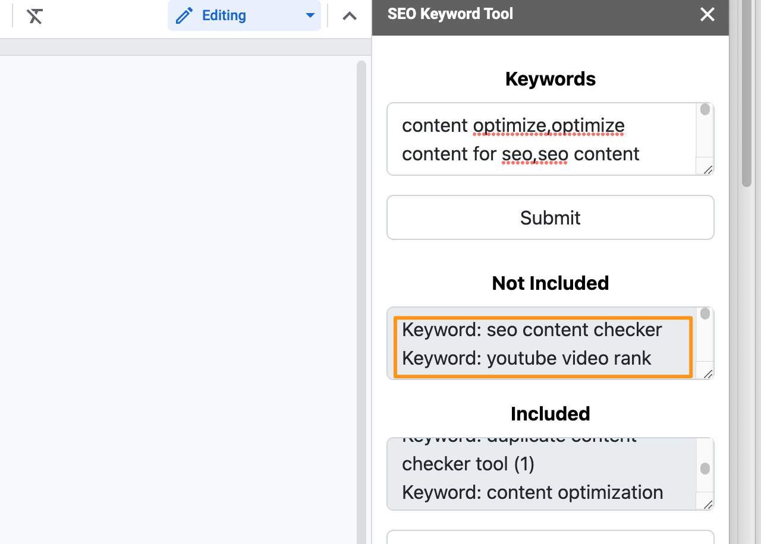Click inside the Keywords text box

(x=541, y=140)
